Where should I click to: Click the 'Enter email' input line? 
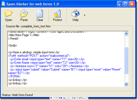pos(47,59)
